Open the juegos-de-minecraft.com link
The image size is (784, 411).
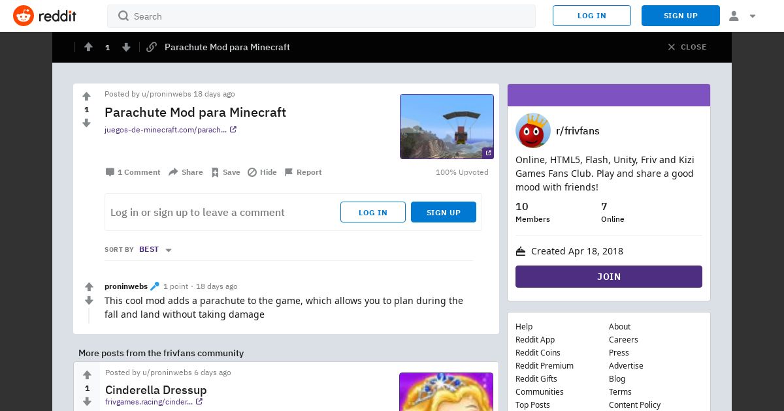tap(165, 130)
